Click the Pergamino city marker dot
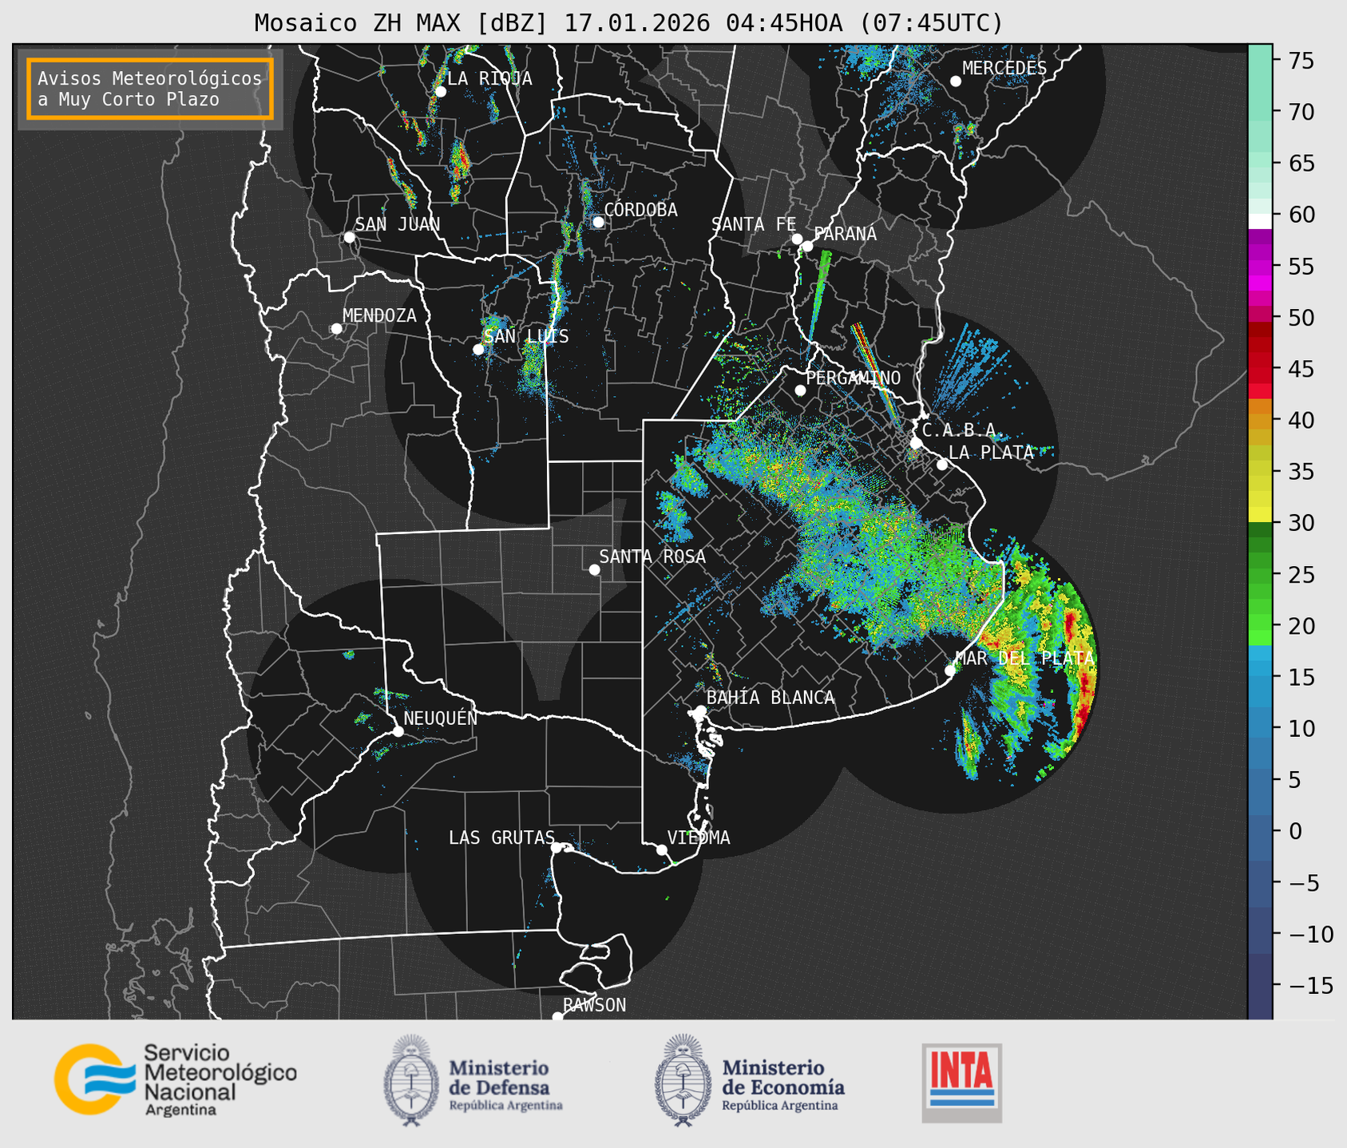1347x1148 pixels. (800, 390)
